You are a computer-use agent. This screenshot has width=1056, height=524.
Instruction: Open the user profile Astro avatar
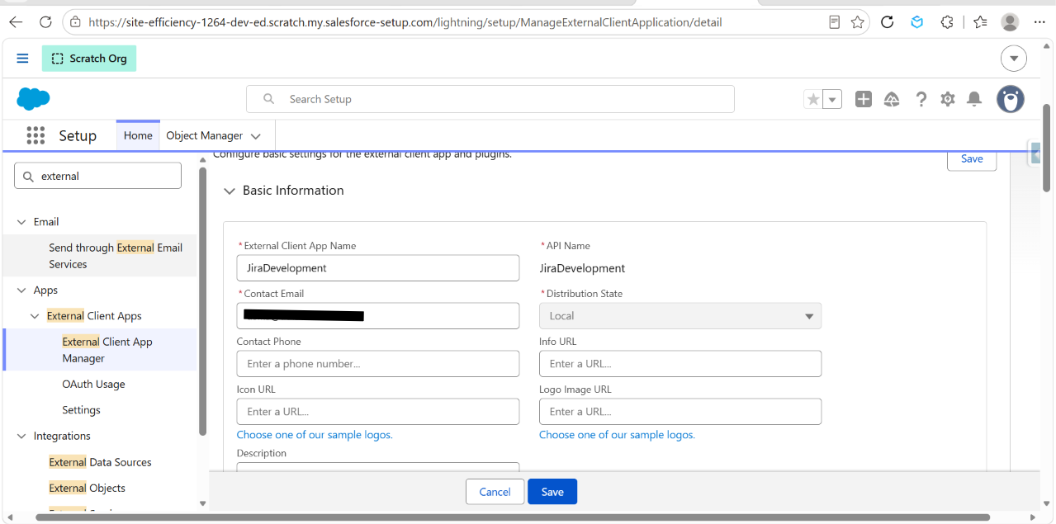point(1011,99)
